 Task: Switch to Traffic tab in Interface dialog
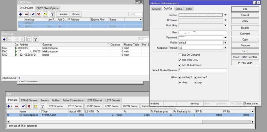[189, 9]
